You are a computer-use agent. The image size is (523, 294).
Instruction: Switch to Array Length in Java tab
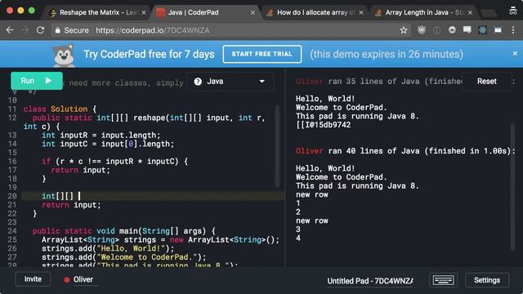423,13
